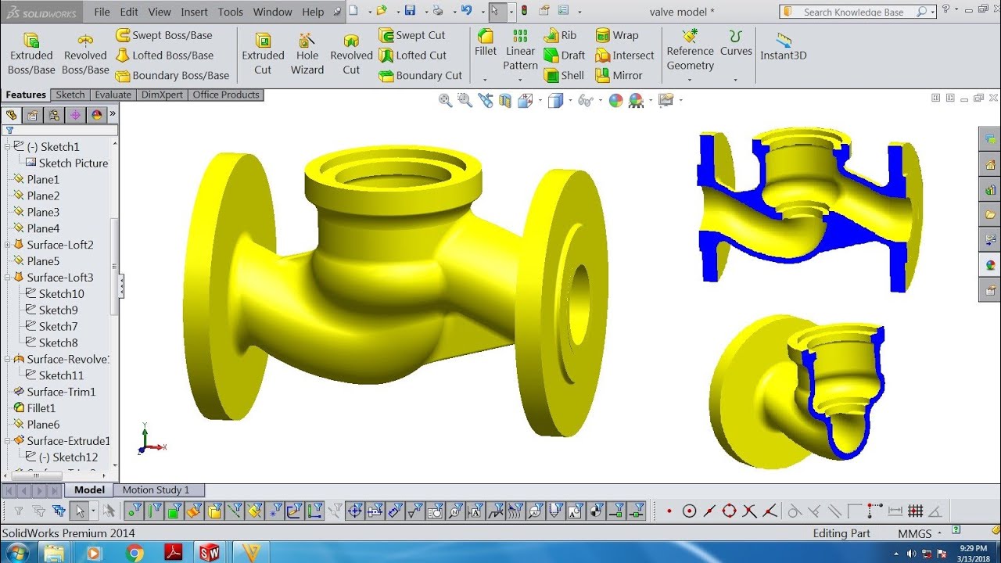1001x563 pixels.
Task: Select the Lofted Cut command
Action: (412, 56)
